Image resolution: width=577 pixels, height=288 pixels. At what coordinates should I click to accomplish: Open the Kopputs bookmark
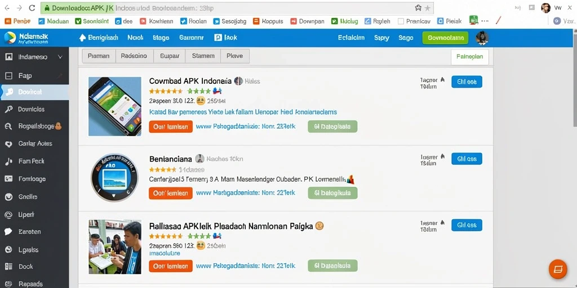pyautogui.click(x=268, y=21)
